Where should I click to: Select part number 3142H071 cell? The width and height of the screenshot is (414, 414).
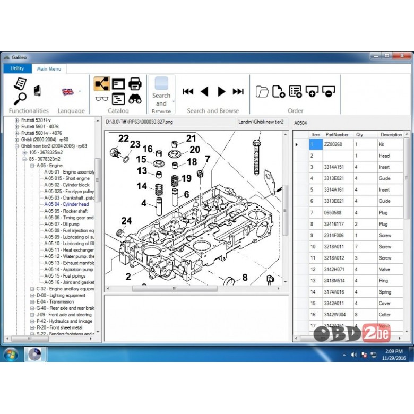pos(338,269)
